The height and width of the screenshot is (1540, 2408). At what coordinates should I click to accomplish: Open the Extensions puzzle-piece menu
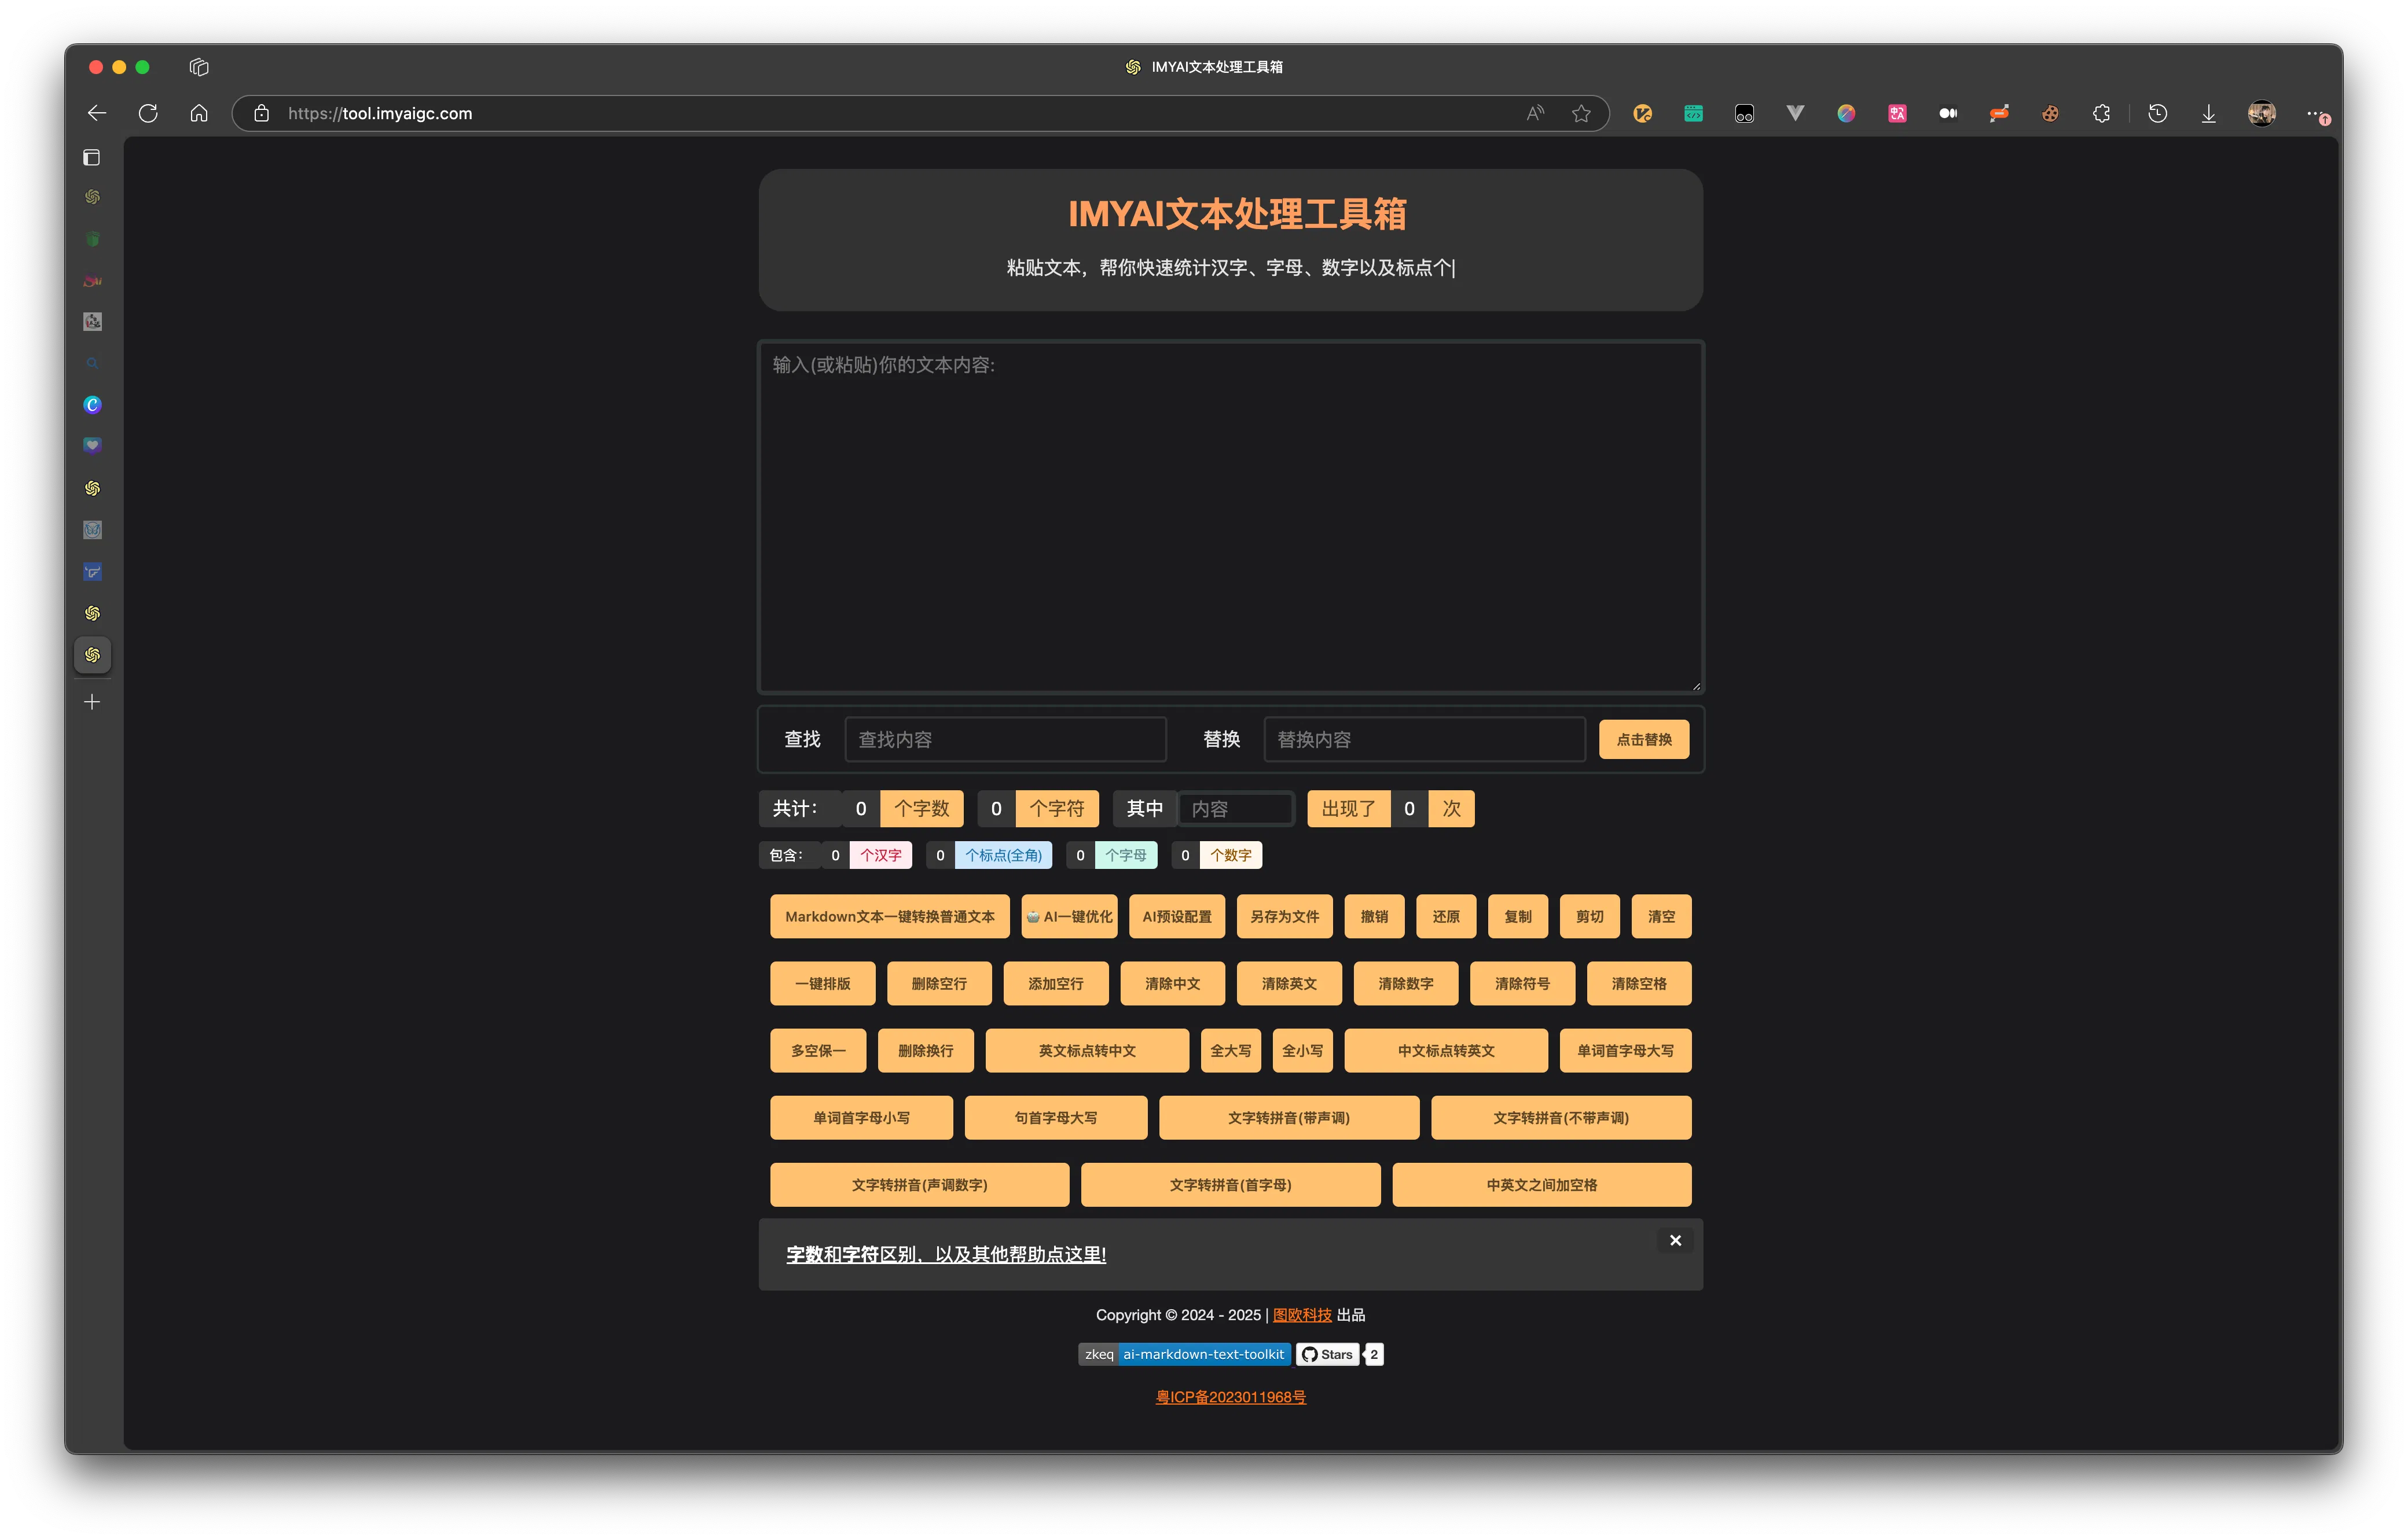[x=2102, y=113]
